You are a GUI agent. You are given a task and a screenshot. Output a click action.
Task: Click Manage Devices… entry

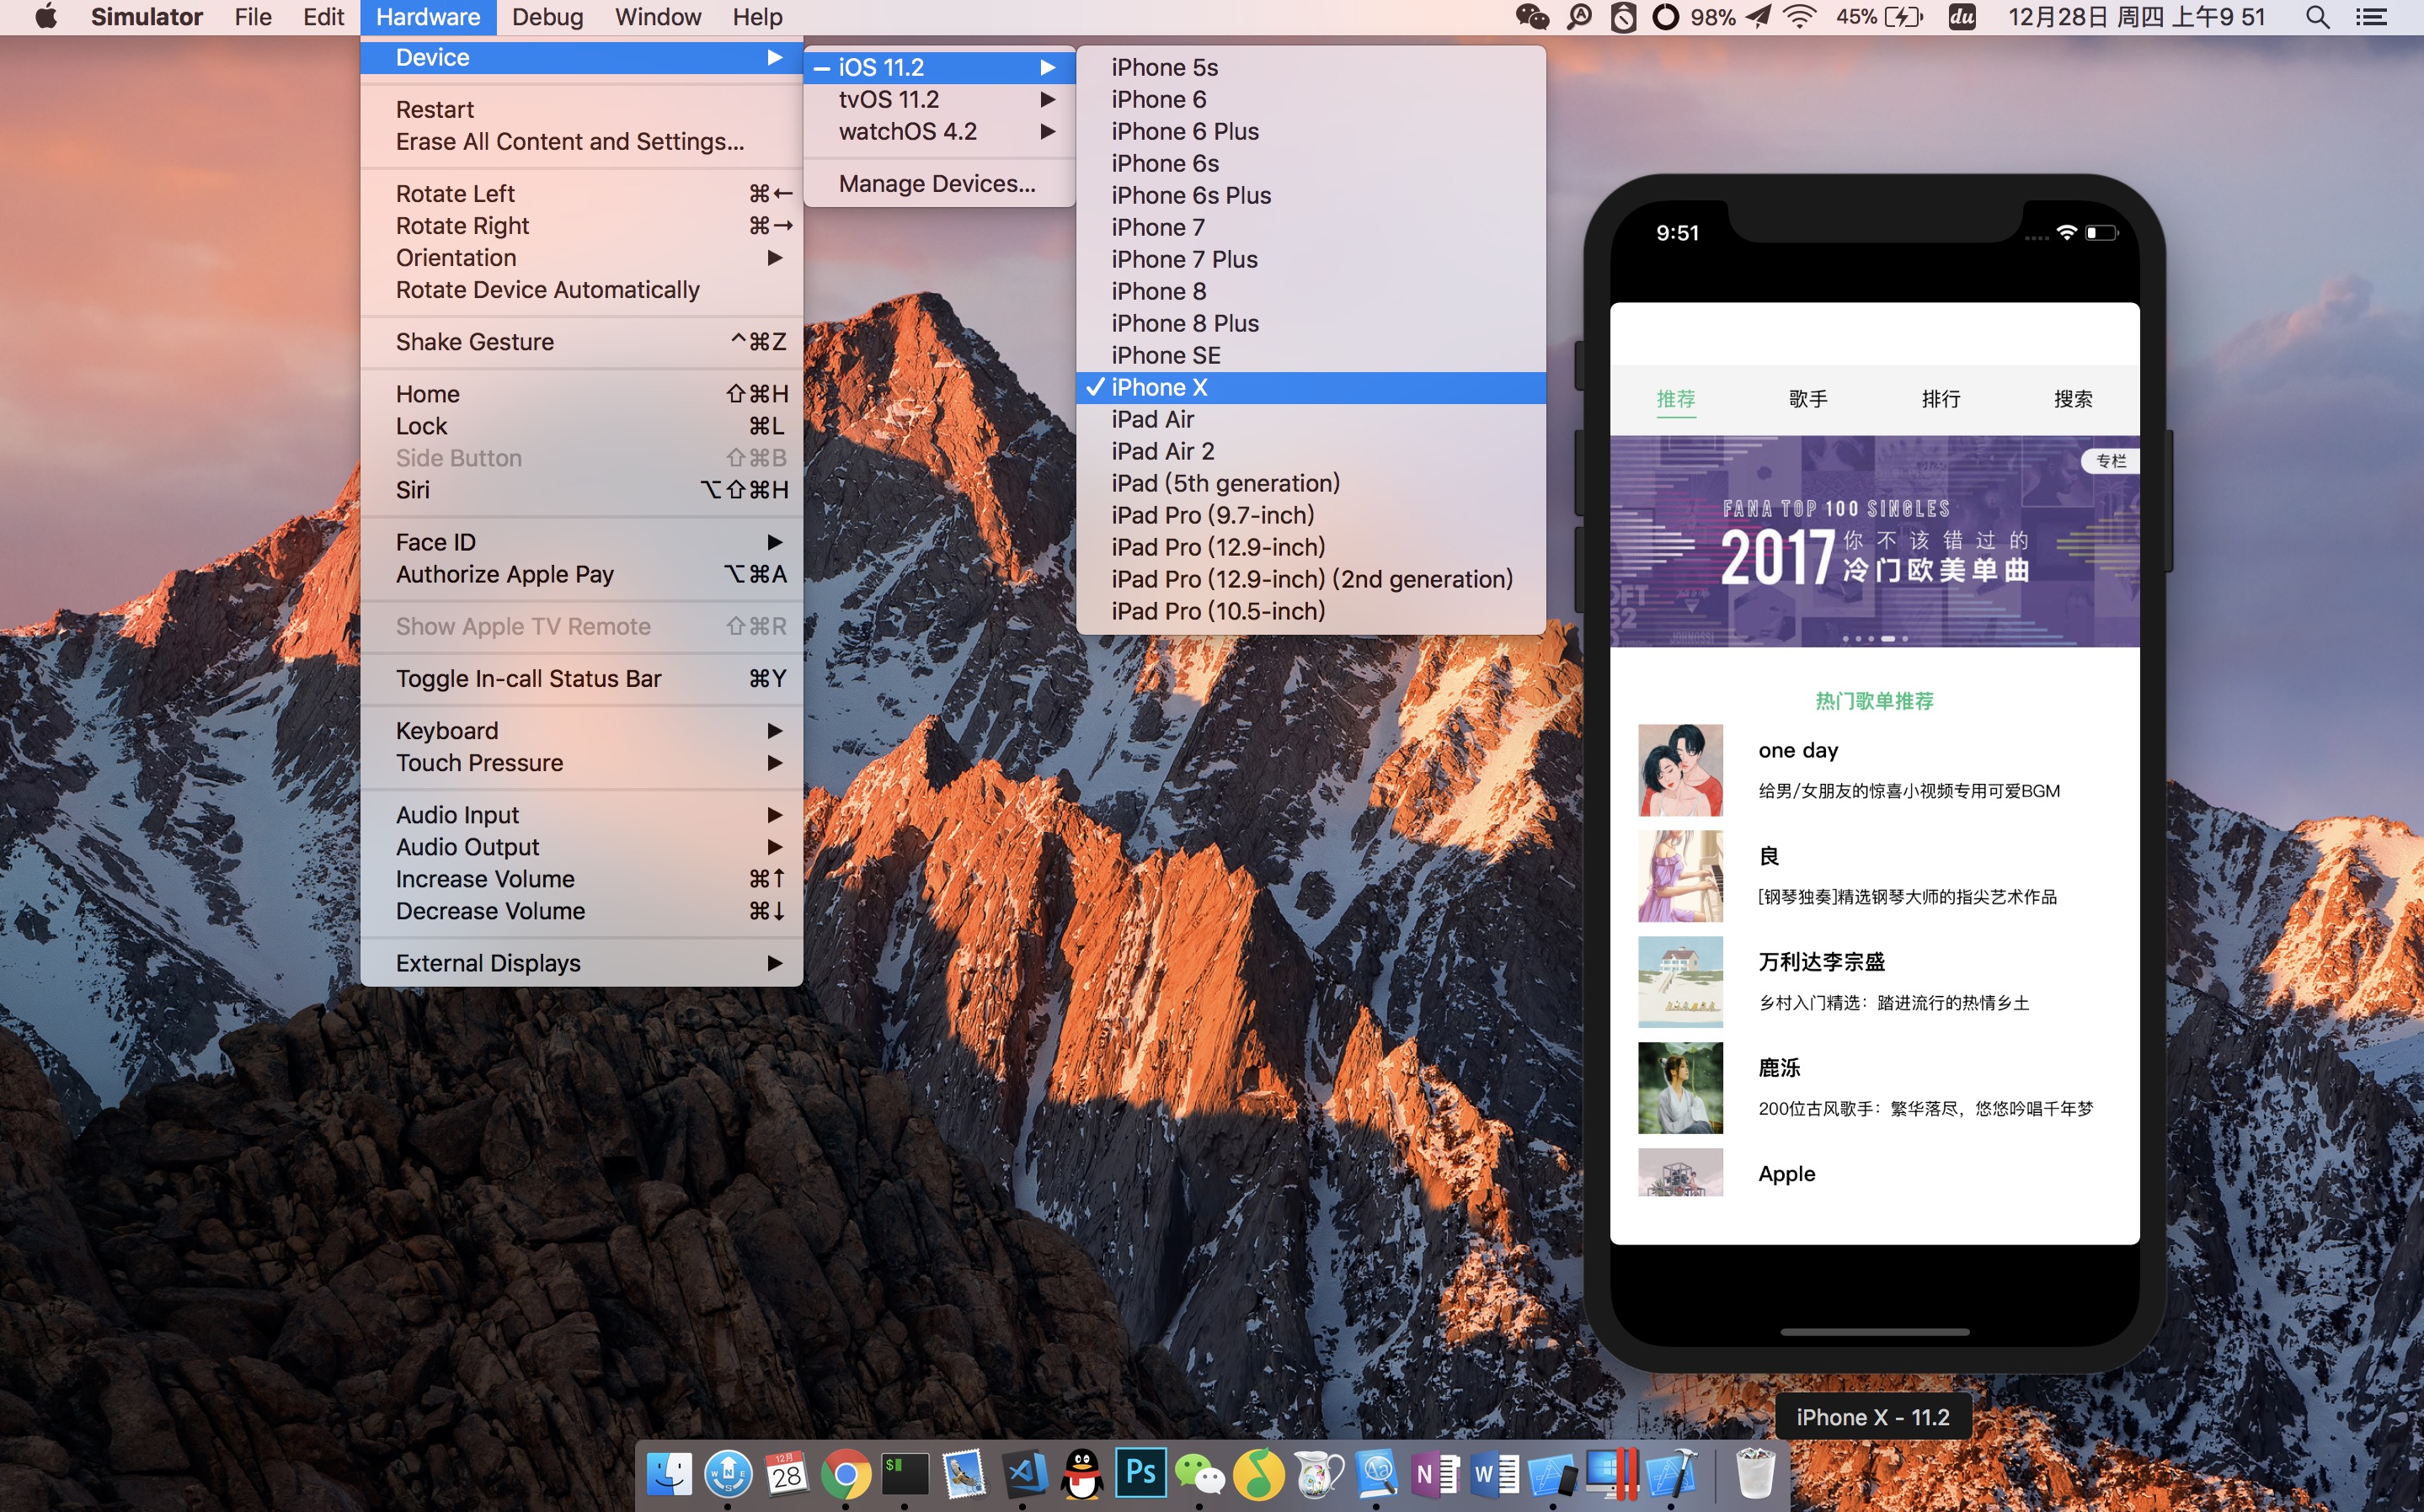click(x=938, y=184)
